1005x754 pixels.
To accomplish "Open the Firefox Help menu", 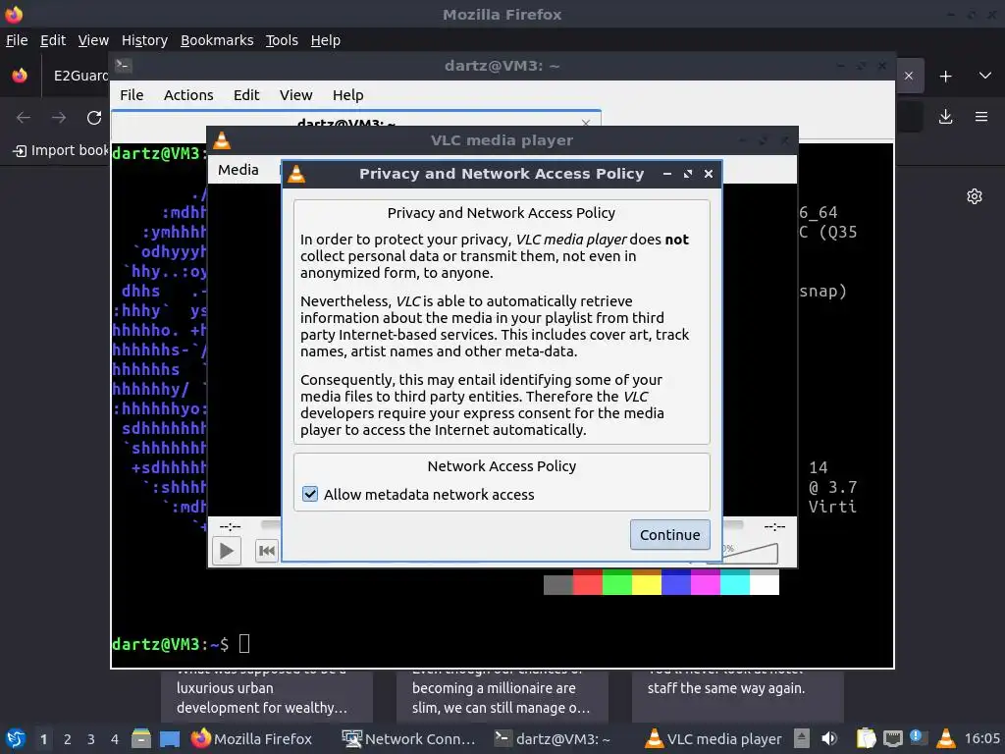I will pos(326,40).
